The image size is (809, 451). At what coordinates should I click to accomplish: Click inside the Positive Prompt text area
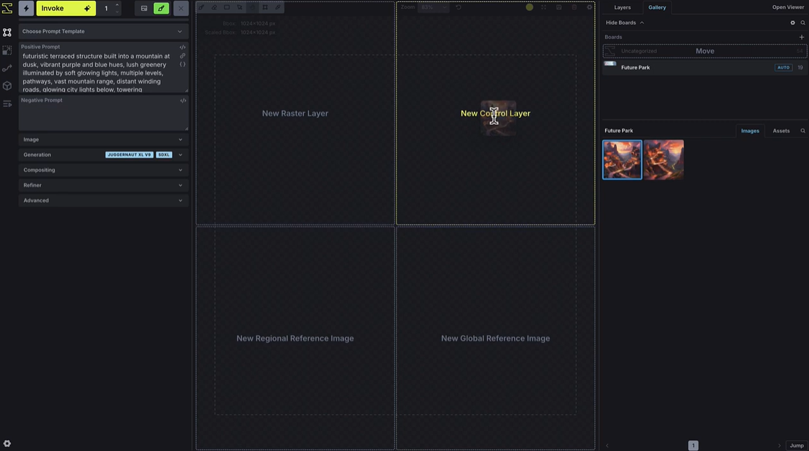98,72
